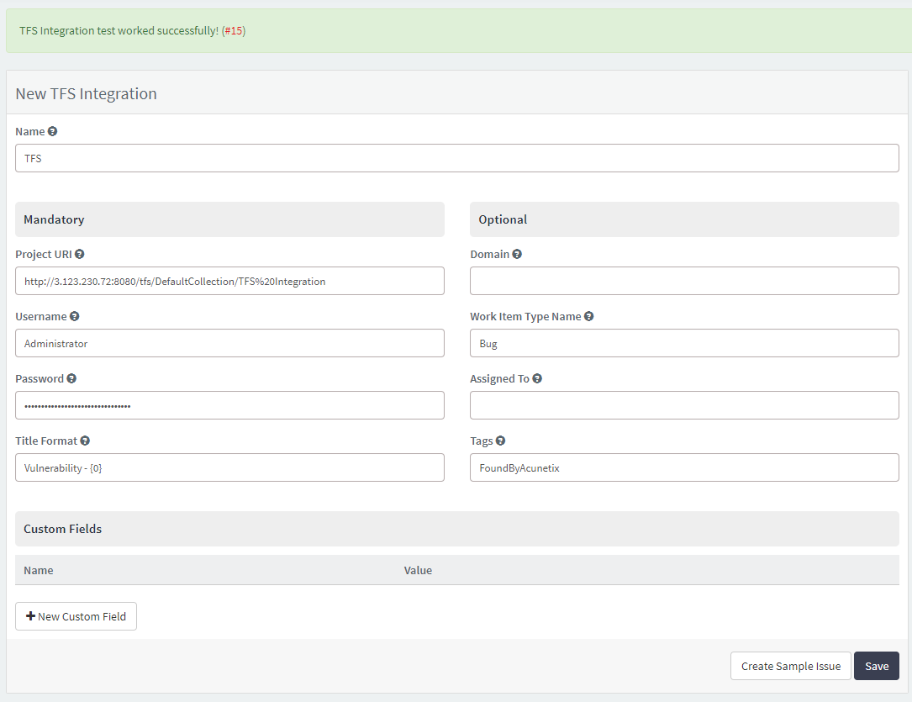
Task: Edit the Title Format field
Action: (x=229, y=467)
